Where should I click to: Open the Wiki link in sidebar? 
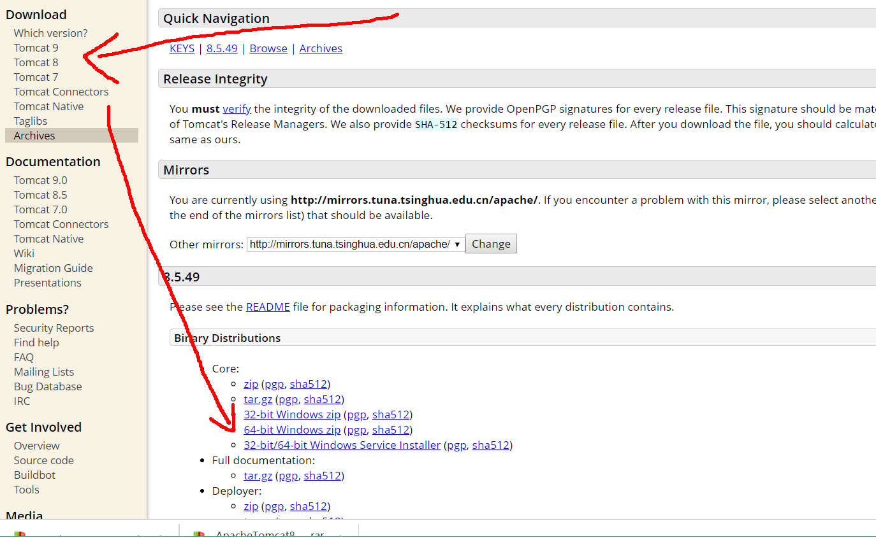(x=24, y=253)
